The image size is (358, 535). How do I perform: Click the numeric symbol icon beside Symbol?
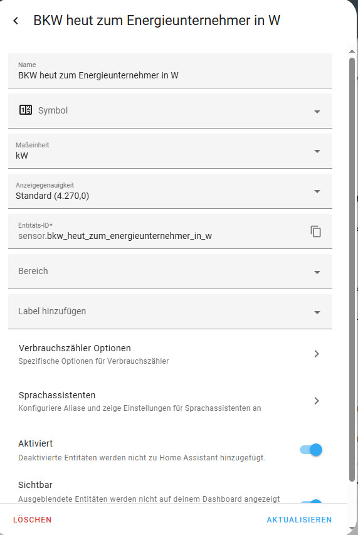tap(26, 110)
